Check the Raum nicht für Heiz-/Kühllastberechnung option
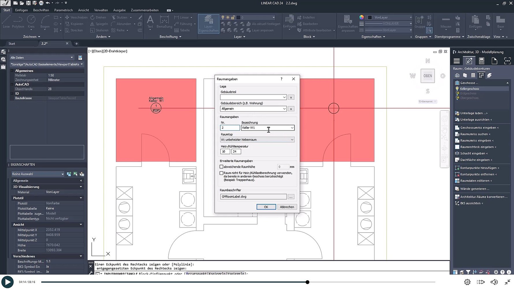 tap(221, 173)
